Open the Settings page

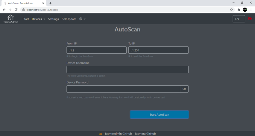point(54,19)
